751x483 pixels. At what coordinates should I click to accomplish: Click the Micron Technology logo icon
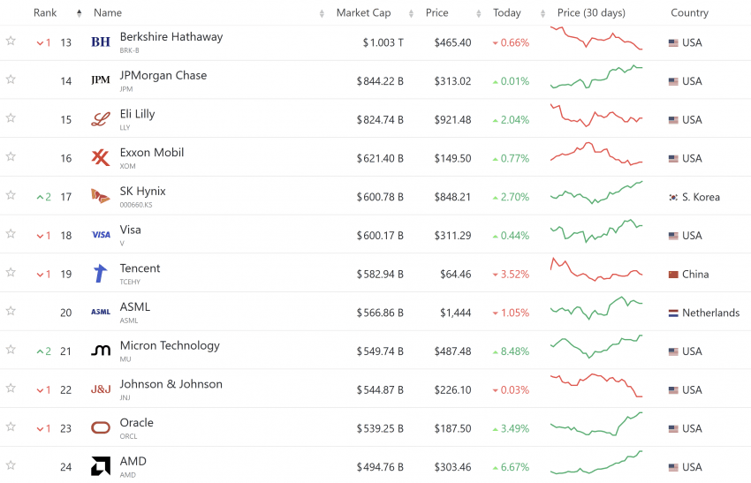point(101,351)
